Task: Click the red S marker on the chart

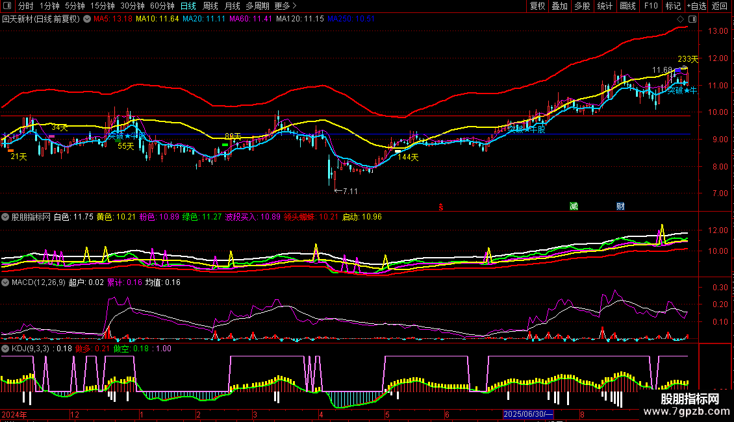Action: (x=440, y=207)
